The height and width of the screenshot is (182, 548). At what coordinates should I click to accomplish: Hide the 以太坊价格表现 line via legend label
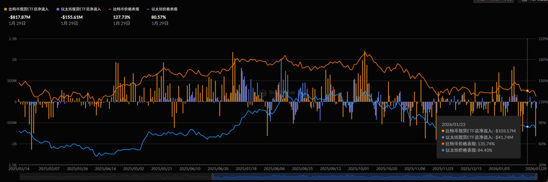click(x=164, y=9)
